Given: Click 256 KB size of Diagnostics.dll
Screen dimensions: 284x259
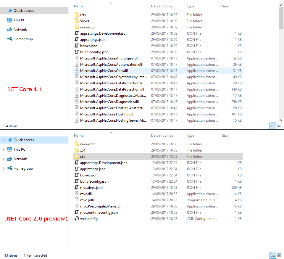Looking at the screenshot, I should point(236,102).
